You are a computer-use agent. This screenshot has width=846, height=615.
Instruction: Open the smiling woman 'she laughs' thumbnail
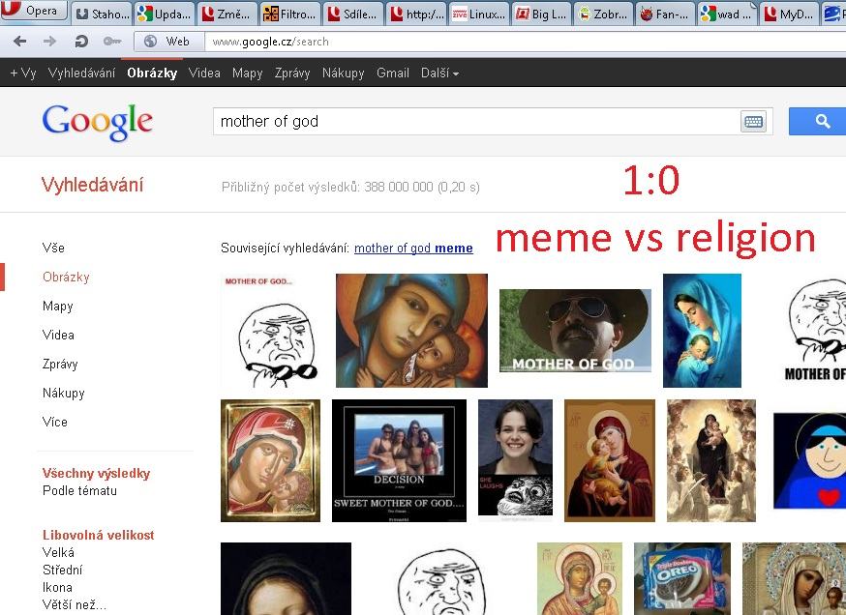tap(515, 460)
